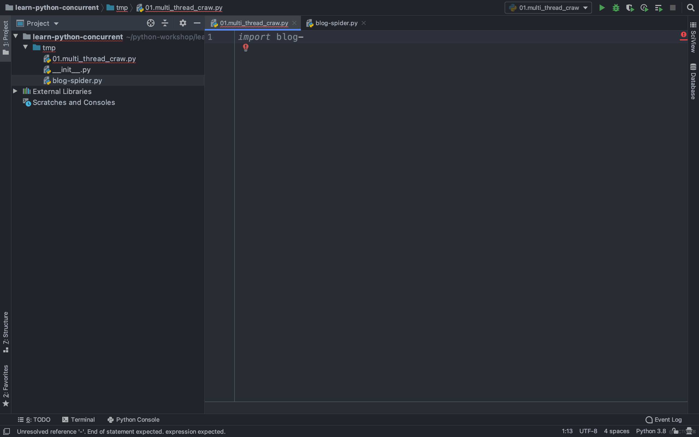Click the Debug icon in toolbar
The image size is (699, 437).
coord(616,8)
